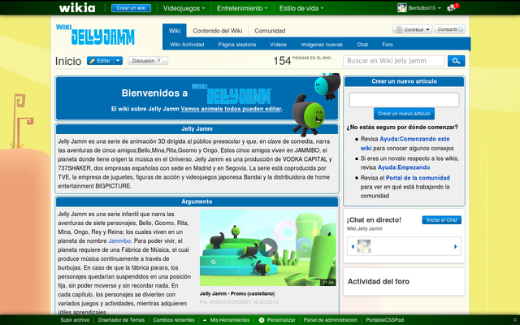
Task: Open the Portal de la comunidad link
Action: coord(418,178)
